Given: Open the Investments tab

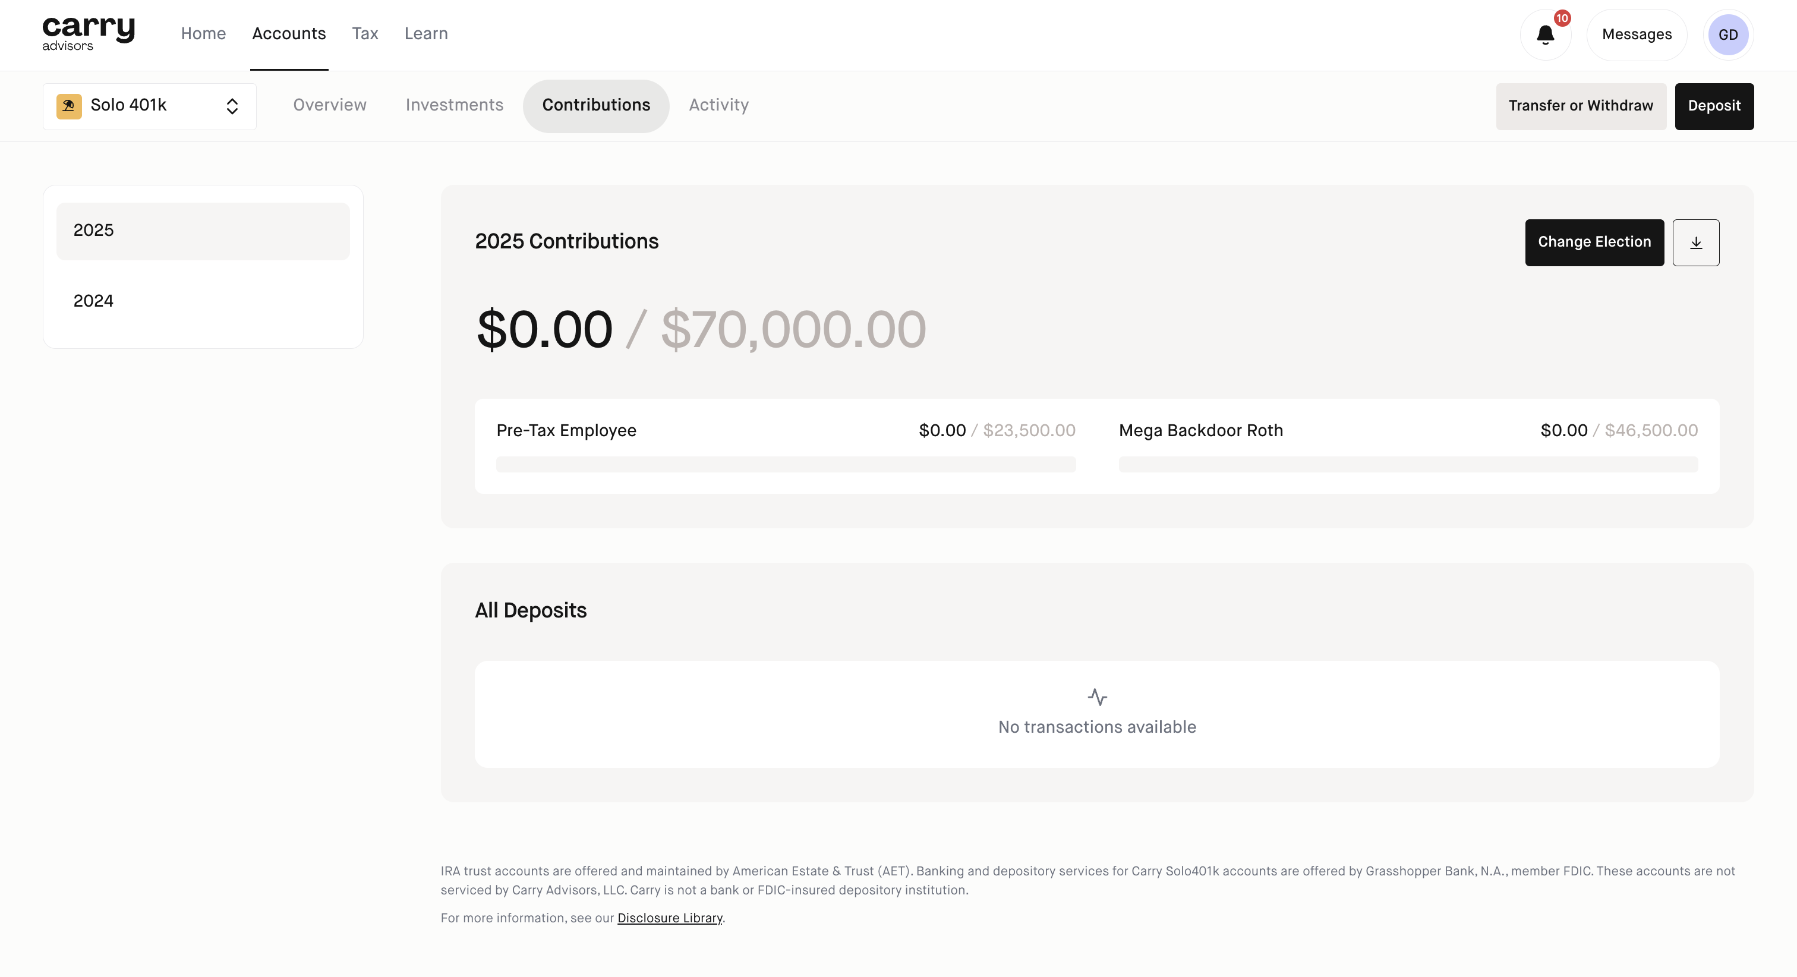Looking at the screenshot, I should pyautogui.click(x=454, y=105).
